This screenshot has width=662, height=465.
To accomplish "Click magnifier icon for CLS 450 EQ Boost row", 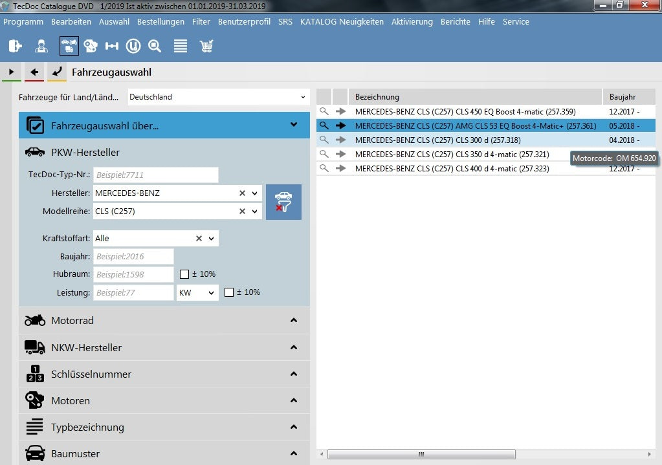I will point(324,111).
